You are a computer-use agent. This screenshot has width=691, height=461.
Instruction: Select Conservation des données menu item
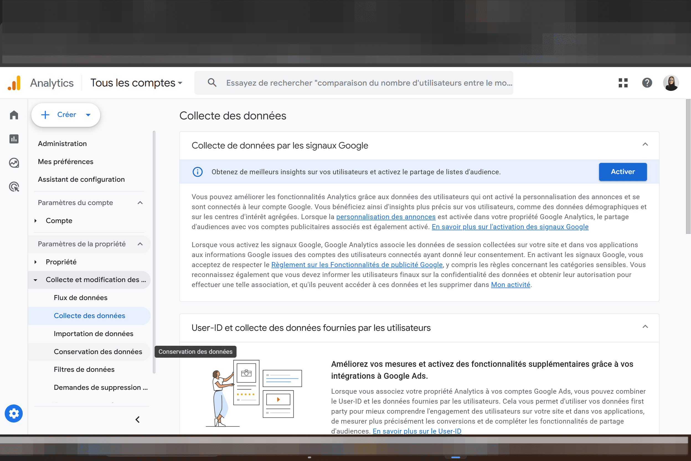[x=89, y=352]
